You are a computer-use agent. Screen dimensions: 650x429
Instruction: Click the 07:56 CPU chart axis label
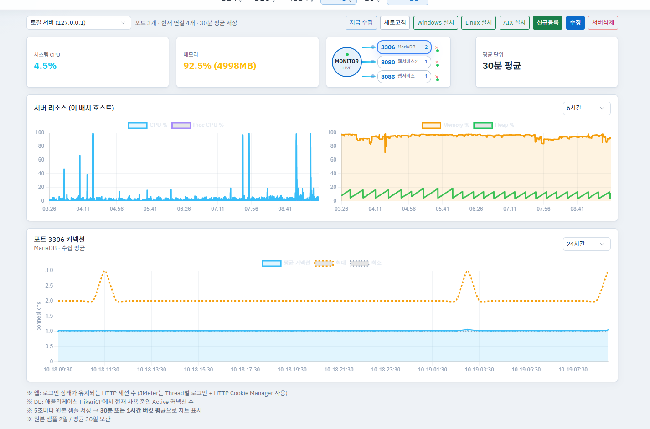[x=251, y=209]
